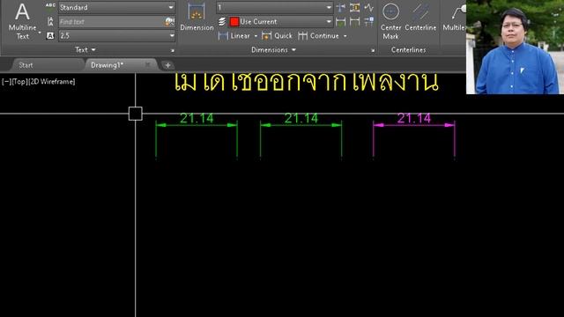Click the Find text input field
Viewport: 564px width, 317px height.
click(112, 21)
